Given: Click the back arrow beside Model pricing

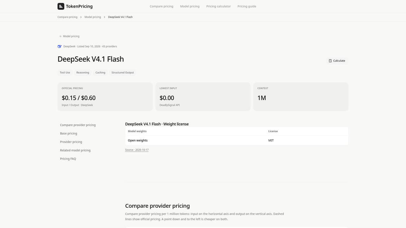Looking at the screenshot, I should tap(61, 36).
